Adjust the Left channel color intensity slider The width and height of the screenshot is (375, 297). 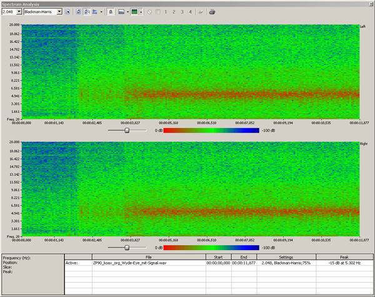point(127,130)
